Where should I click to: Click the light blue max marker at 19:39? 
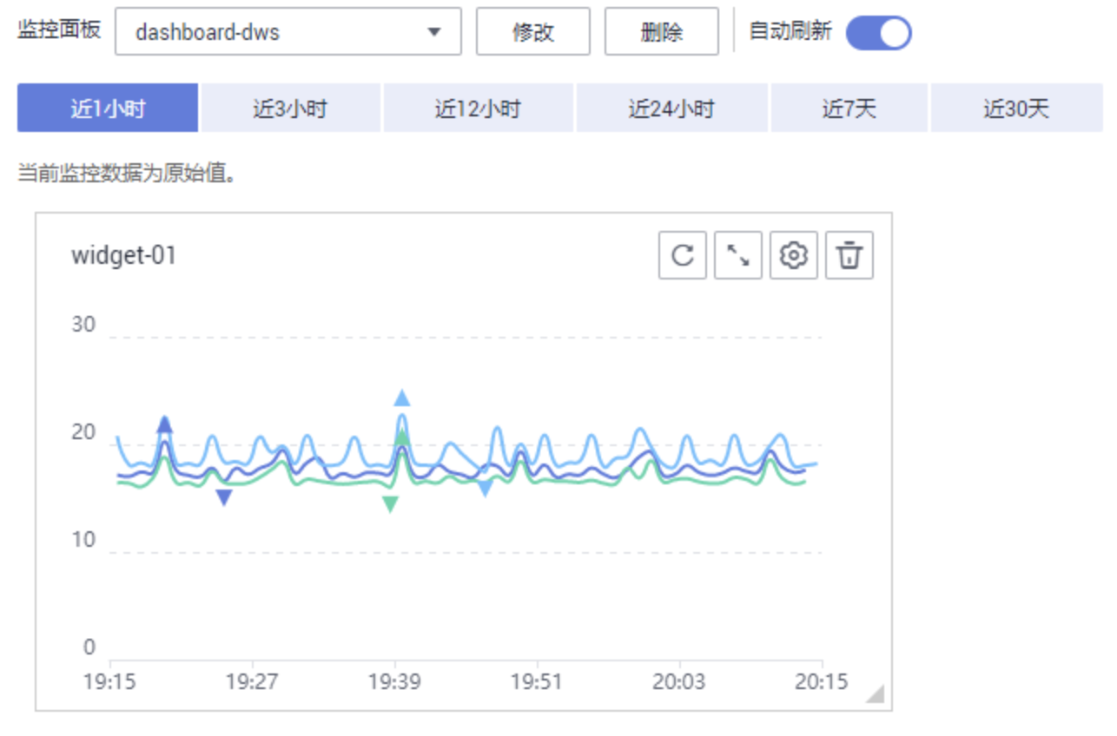[401, 398]
